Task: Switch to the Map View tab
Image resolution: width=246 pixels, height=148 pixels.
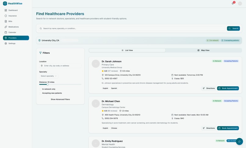Action: point(203,50)
